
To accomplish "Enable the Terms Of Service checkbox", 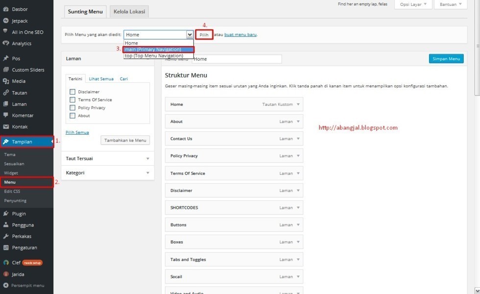I will 72,99.
